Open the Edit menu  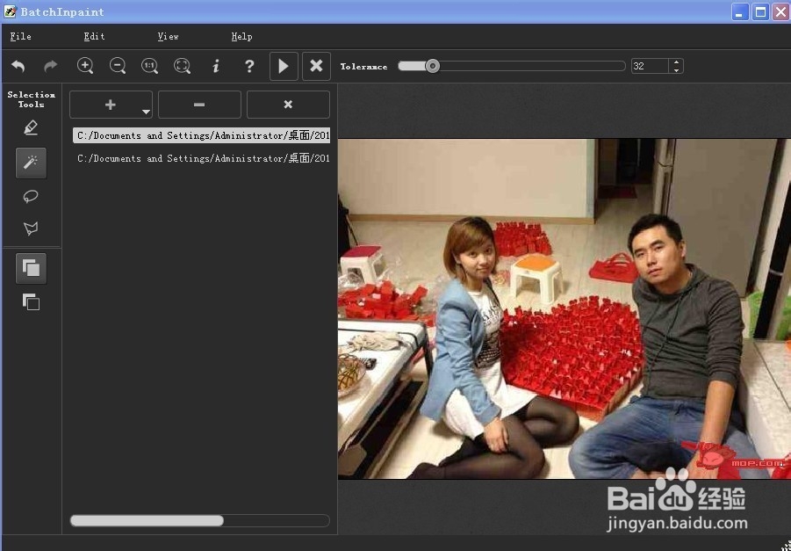[94, 36]
